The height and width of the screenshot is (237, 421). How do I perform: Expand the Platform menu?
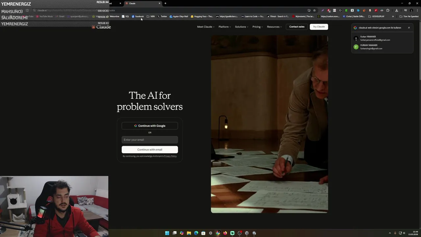(225, 27)
